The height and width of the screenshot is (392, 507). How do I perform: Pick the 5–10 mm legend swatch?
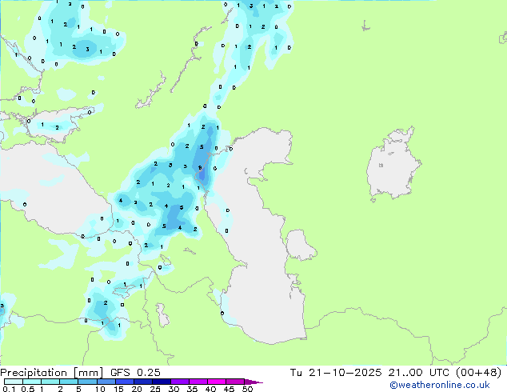88,382
